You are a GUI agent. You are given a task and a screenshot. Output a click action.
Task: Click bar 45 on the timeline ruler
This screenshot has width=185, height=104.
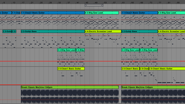[87, 2]
